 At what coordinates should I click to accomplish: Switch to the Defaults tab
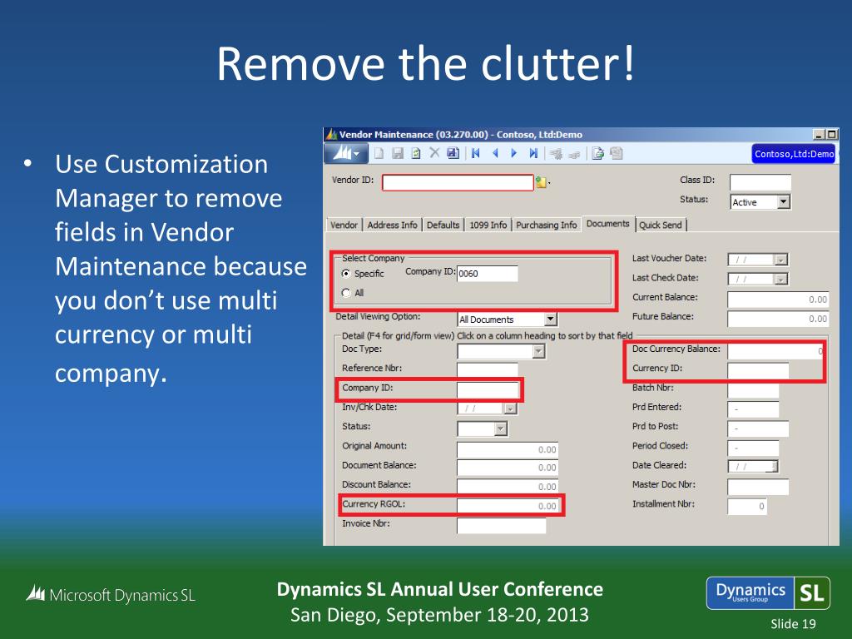443,225
